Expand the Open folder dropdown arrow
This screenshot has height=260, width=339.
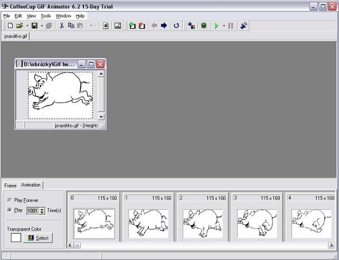(27, 26)
